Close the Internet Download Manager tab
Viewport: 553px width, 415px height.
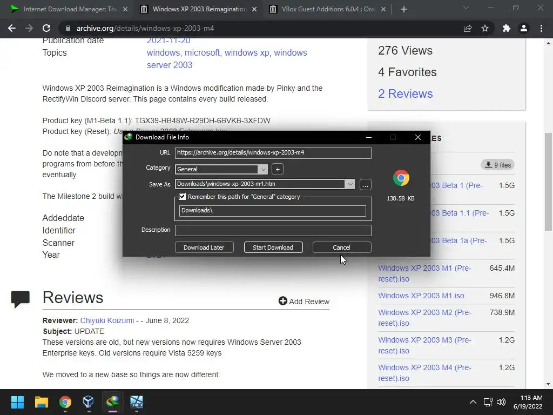click(125, 9)
